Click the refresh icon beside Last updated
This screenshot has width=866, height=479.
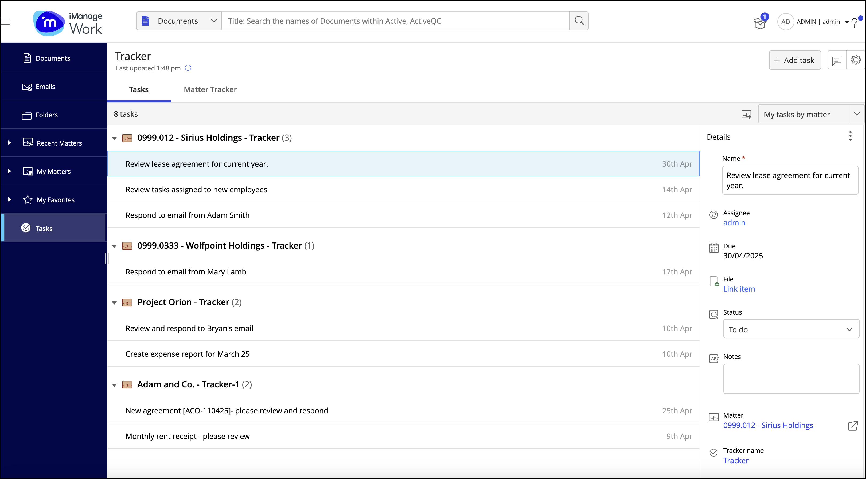188,68
